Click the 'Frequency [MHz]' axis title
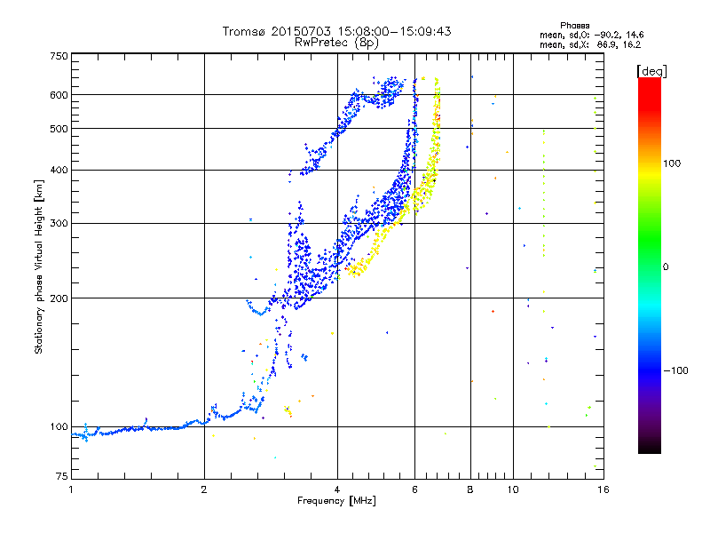The width and height of the screenshot is (710, 533). click(336, 501)
